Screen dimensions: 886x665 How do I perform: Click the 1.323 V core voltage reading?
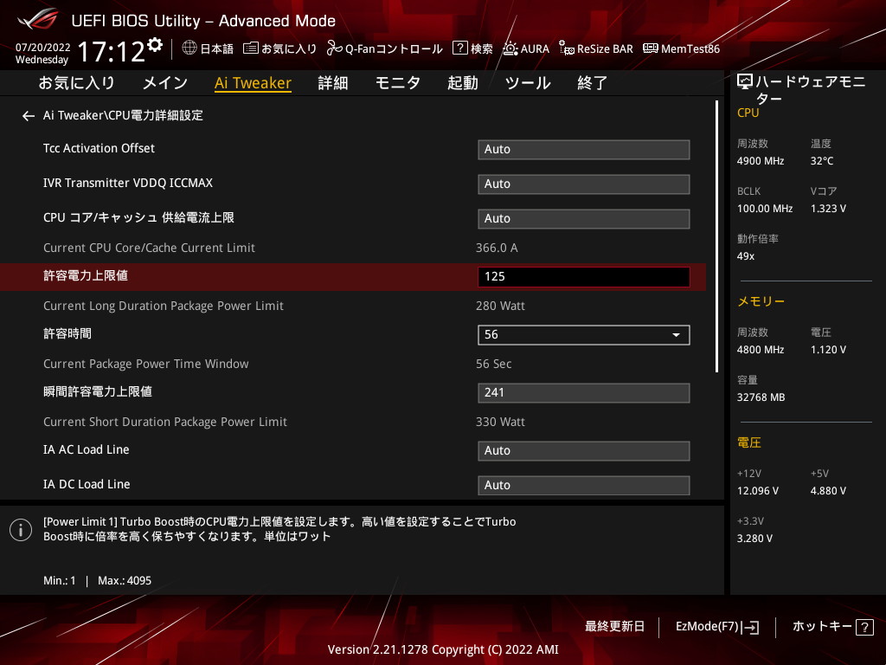(828, 209)
